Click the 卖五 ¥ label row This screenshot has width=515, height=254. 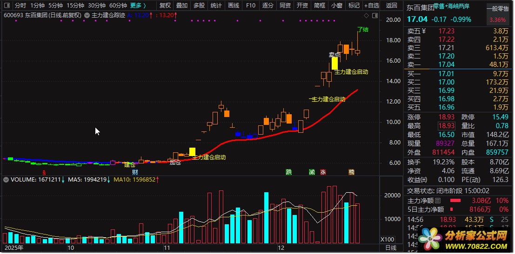[x=416, y=31]
